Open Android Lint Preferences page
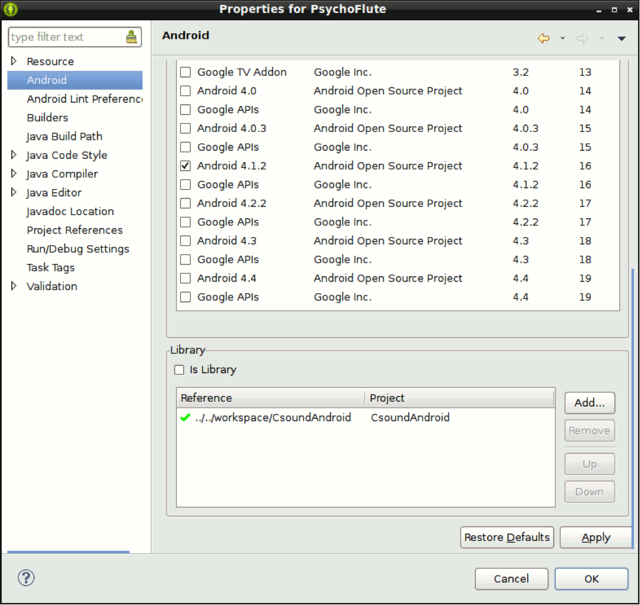 (x=84, y=99)
